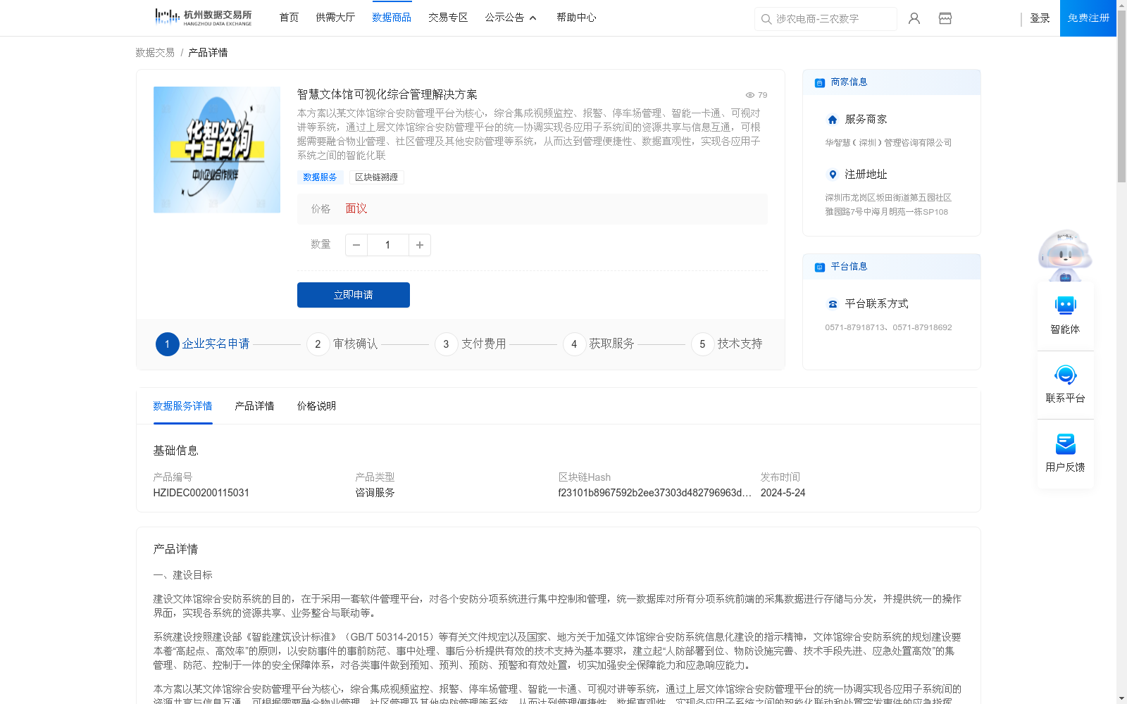Image resolution: width=1127 pixels, height=704 pixels.
Task: Click the 商家信息 panel header icon
Action: point(820,82)
